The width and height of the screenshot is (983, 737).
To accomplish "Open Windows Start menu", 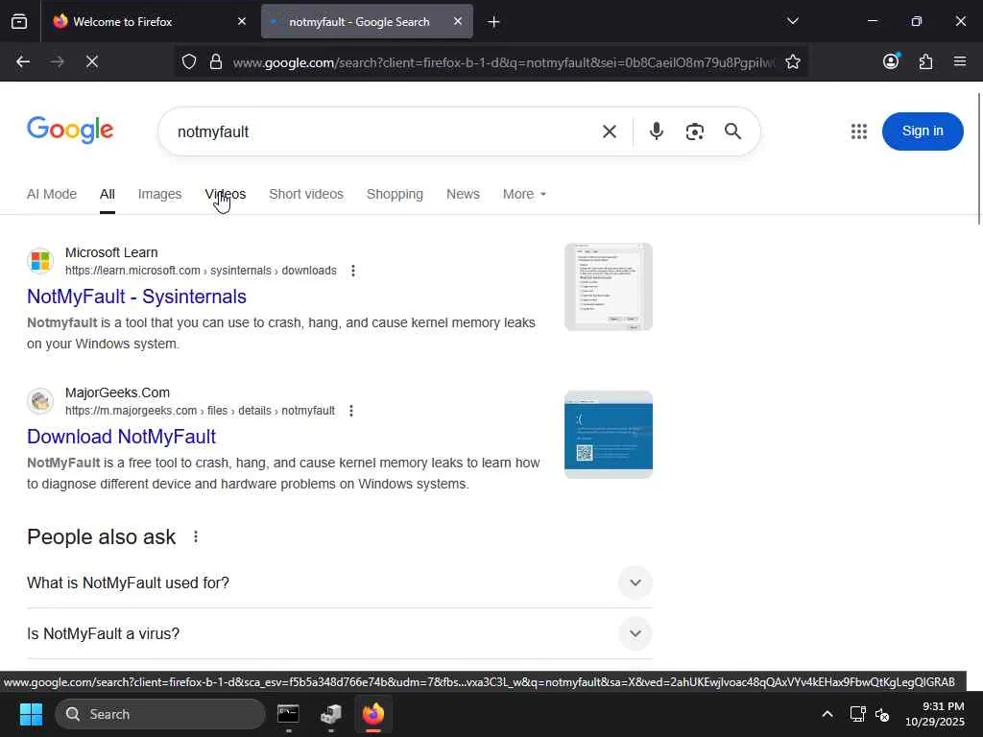I will (31, 714).
